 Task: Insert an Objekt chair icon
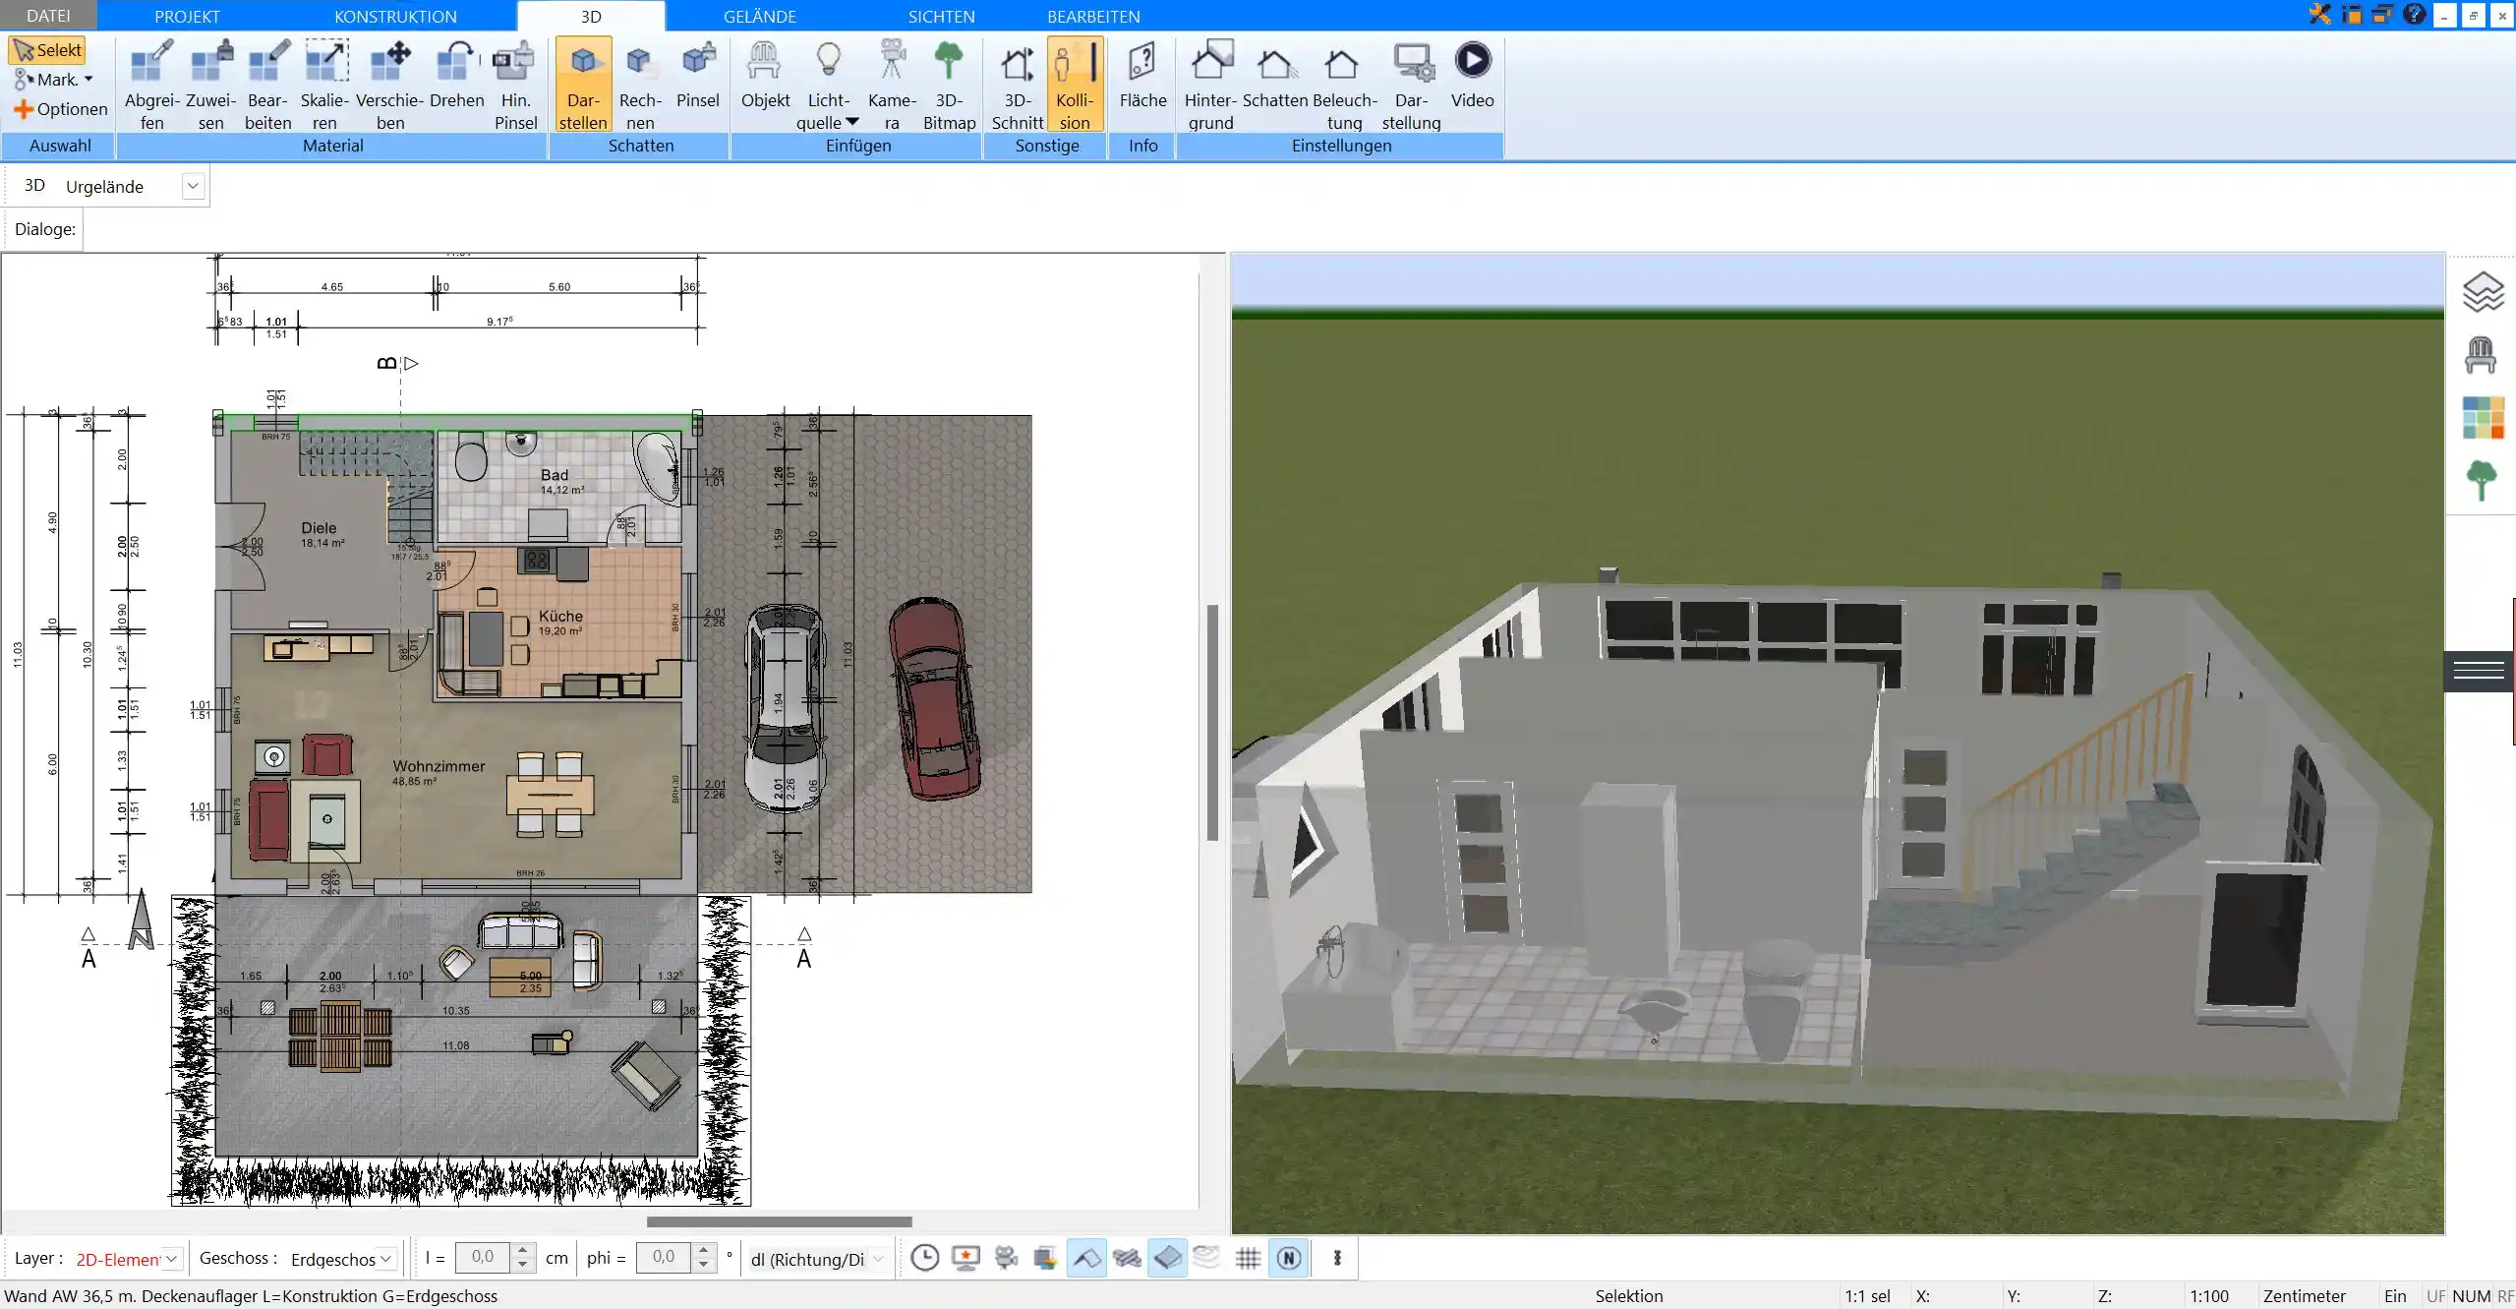click(x=765, y=75)
